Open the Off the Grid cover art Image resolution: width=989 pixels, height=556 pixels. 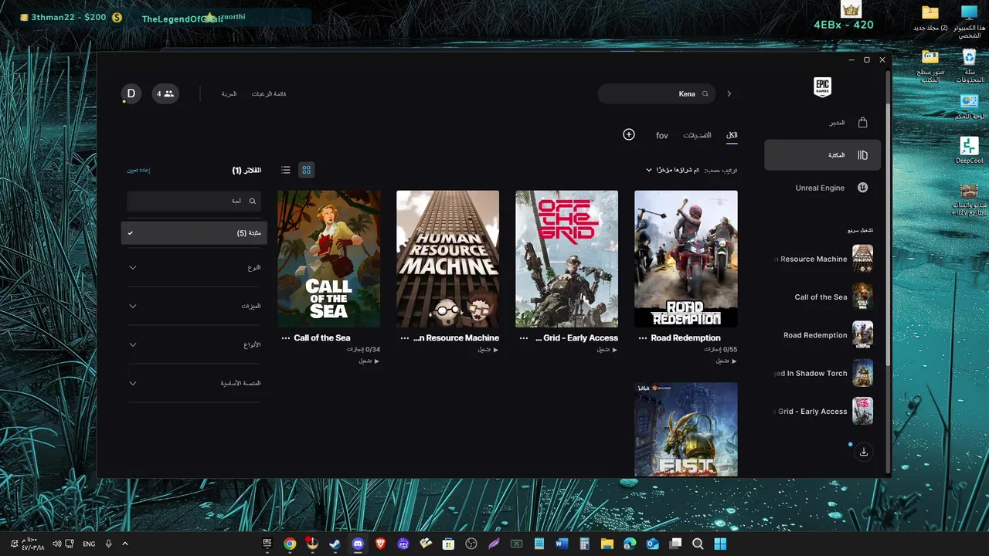coord(567,259)
